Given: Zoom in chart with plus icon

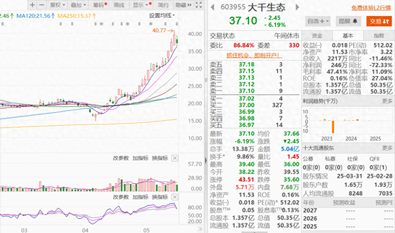Looking at the screenshot, I should pos(32,5).
